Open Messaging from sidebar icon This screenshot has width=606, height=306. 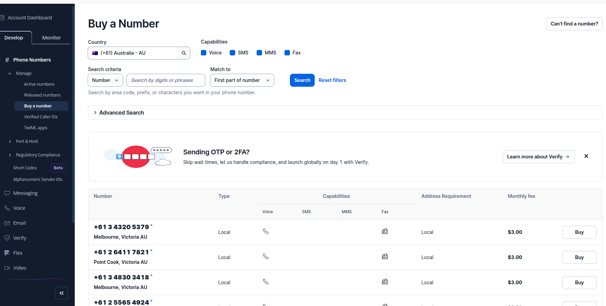tap(7, 193)
